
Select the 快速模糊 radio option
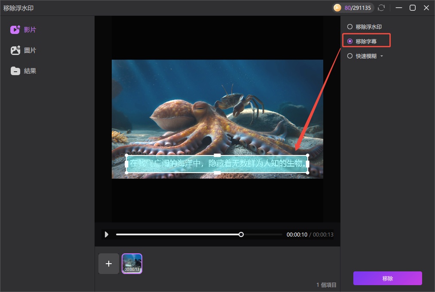[350, 56]
